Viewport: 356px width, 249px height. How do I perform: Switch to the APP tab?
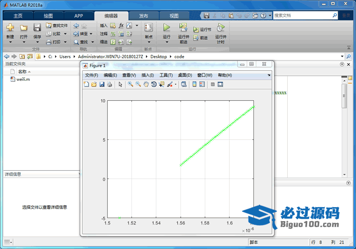pos(79,16)
